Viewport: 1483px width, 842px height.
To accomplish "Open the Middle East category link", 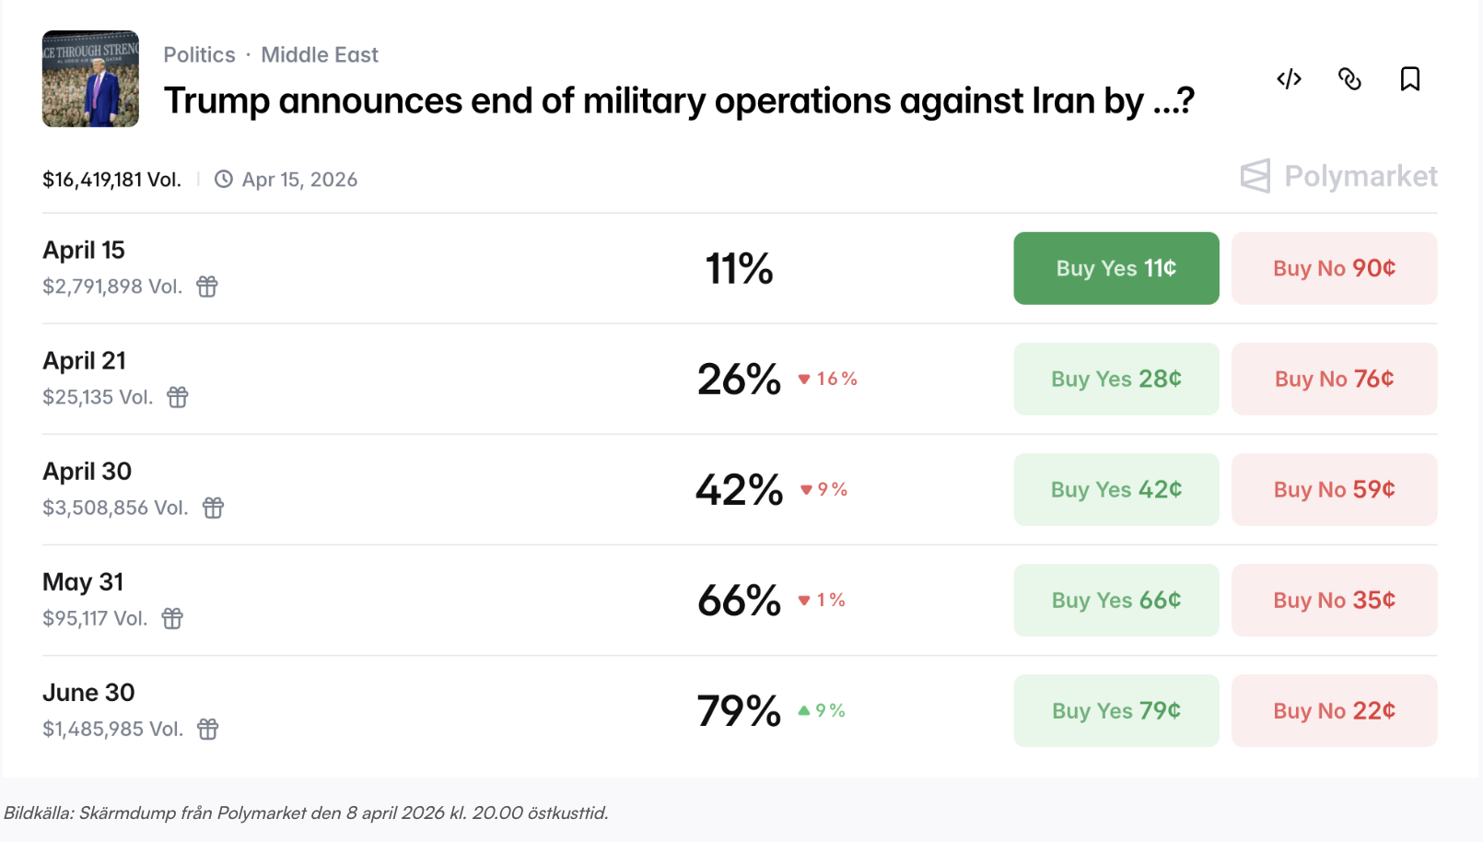I will click(x=320, y=55).
